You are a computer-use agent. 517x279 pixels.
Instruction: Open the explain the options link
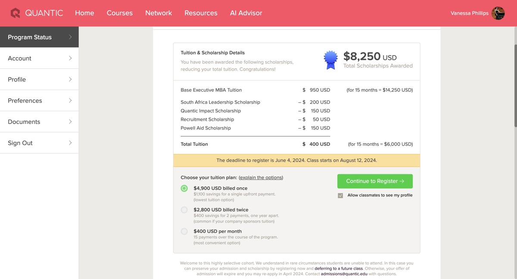coord(261,177)
